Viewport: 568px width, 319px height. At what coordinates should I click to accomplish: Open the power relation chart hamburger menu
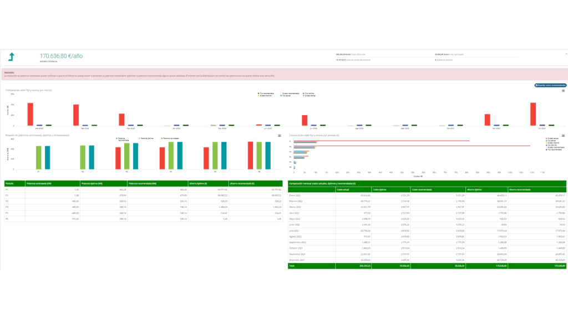tap(279, 135)
